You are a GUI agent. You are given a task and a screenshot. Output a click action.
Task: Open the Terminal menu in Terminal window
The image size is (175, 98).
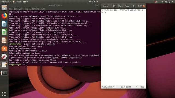tap(36, 9)
